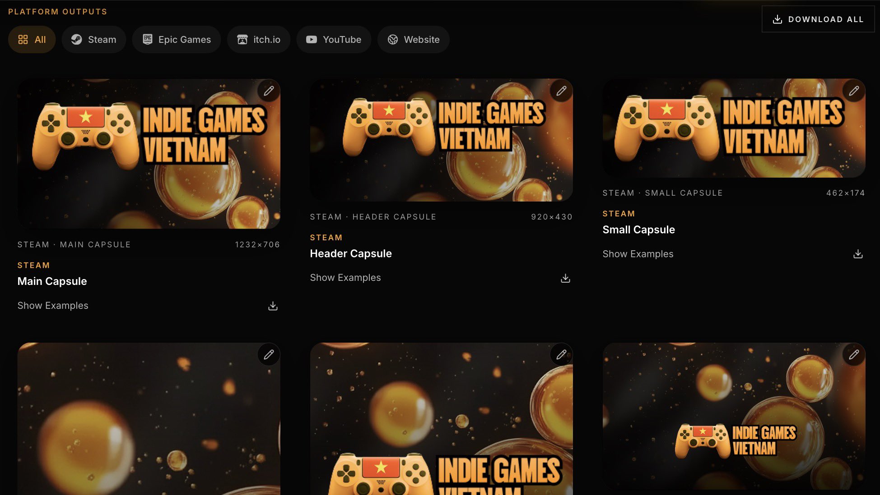Image resolution: width=880 pixels, height=495 pixels.
Task: Click the download arrow in Download All
Action: click(x=778, y=19)
